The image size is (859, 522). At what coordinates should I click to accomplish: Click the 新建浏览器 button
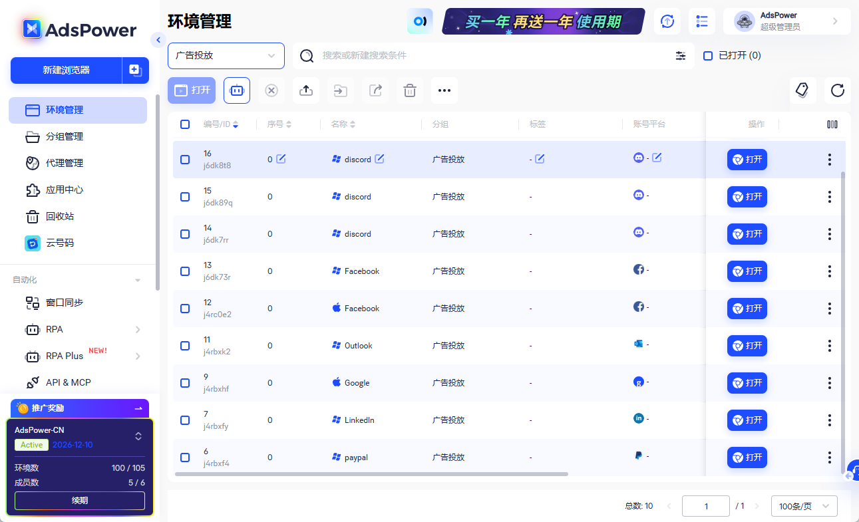[67, 70]
